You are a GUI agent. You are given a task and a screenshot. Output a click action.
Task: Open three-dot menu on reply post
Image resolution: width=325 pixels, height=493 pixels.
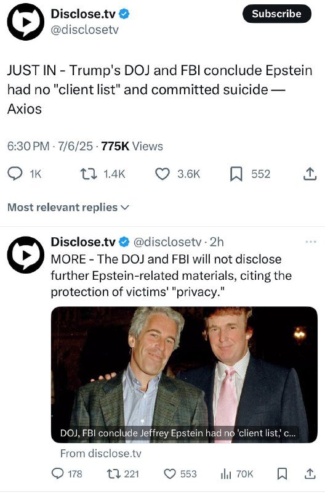(311, 242)
